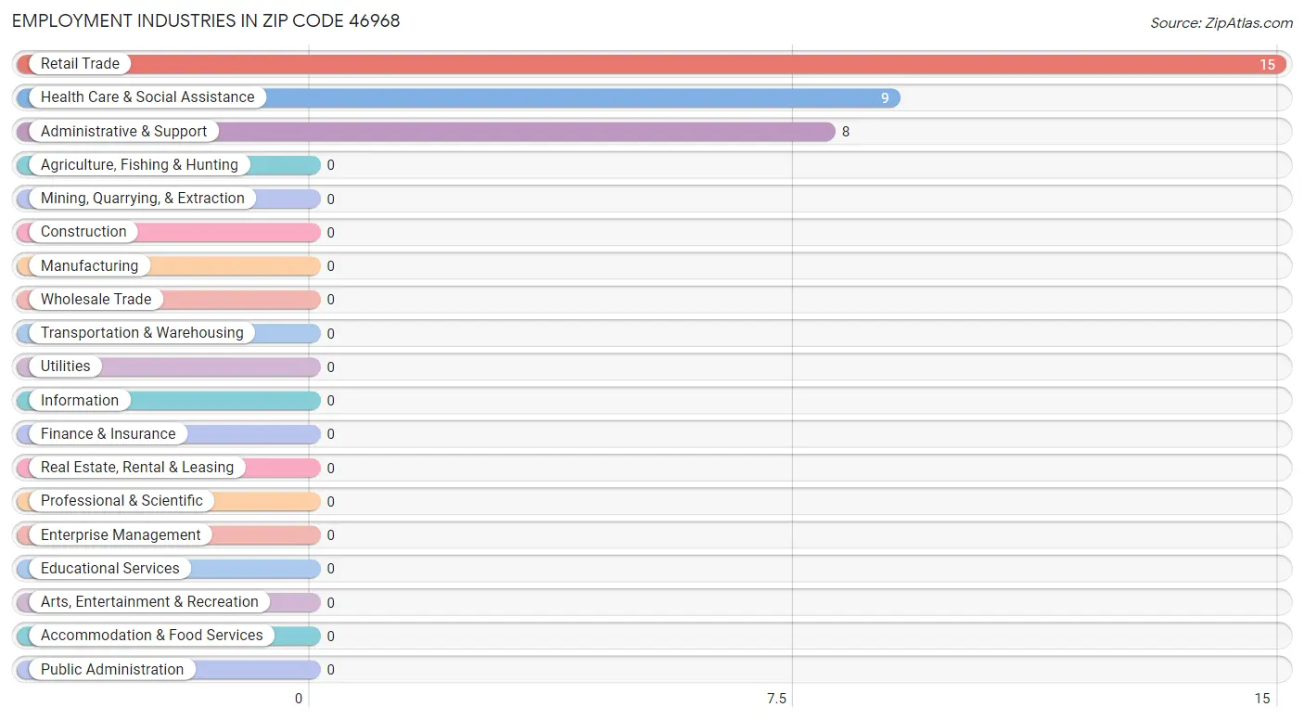Click the Transportation & Warehousing label

[x=142, y=333]
